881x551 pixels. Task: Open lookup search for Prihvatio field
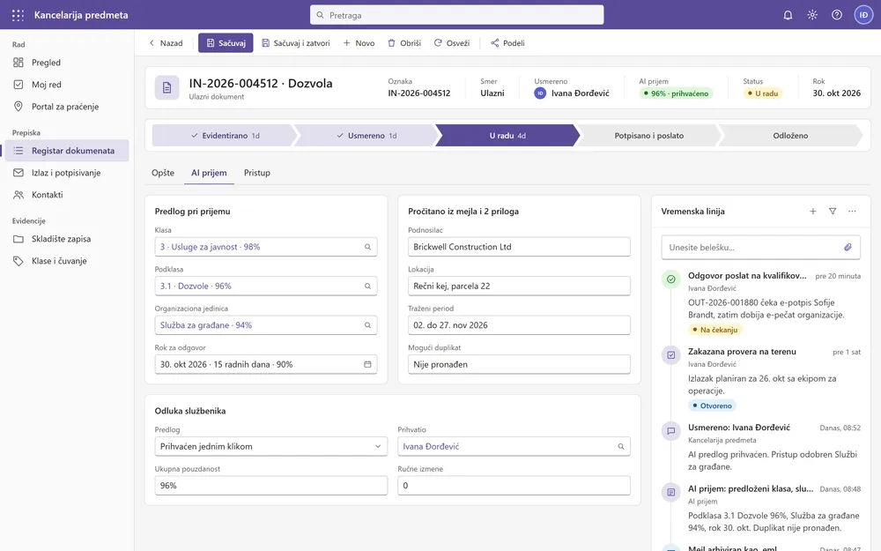point(621,446)
